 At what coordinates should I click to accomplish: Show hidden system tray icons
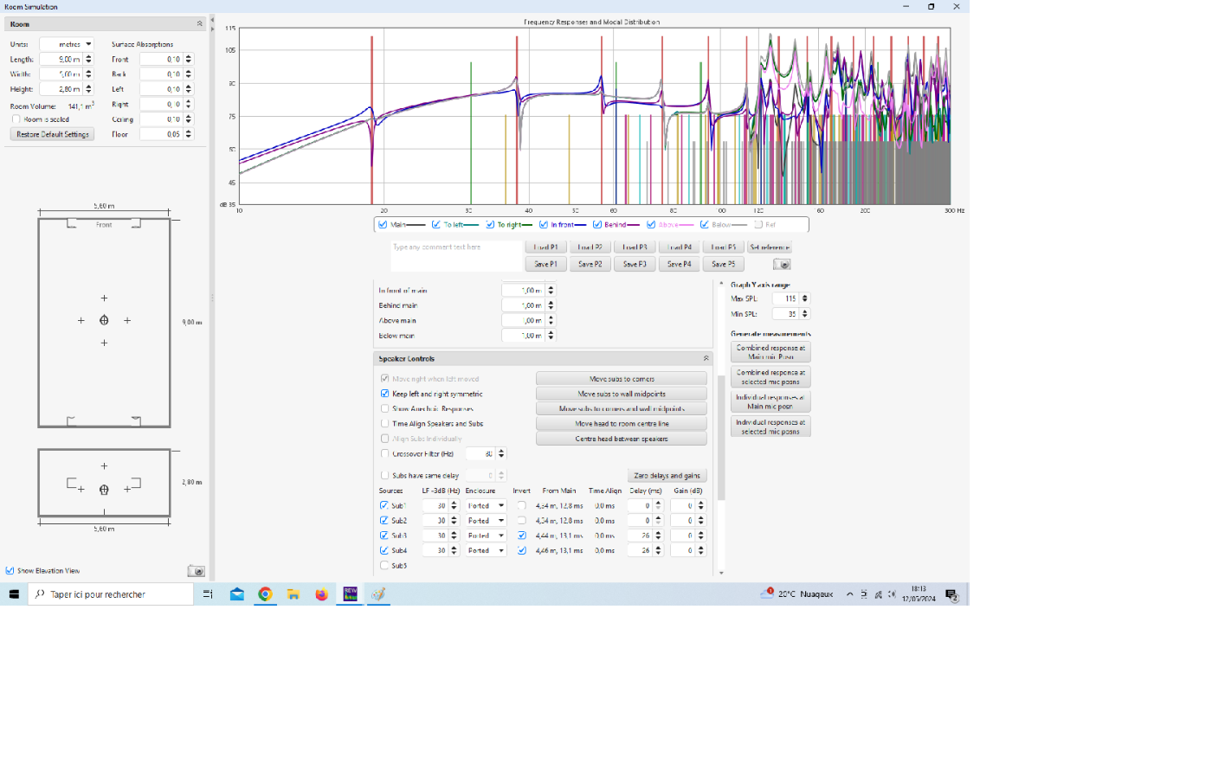pyautogui.click(x=849, y=594)
